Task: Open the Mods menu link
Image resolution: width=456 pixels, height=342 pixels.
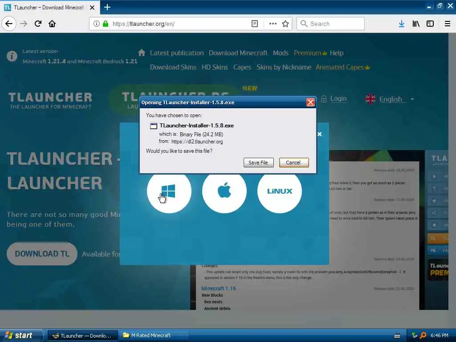Action: pyautogui.click(x=281, y=53)
